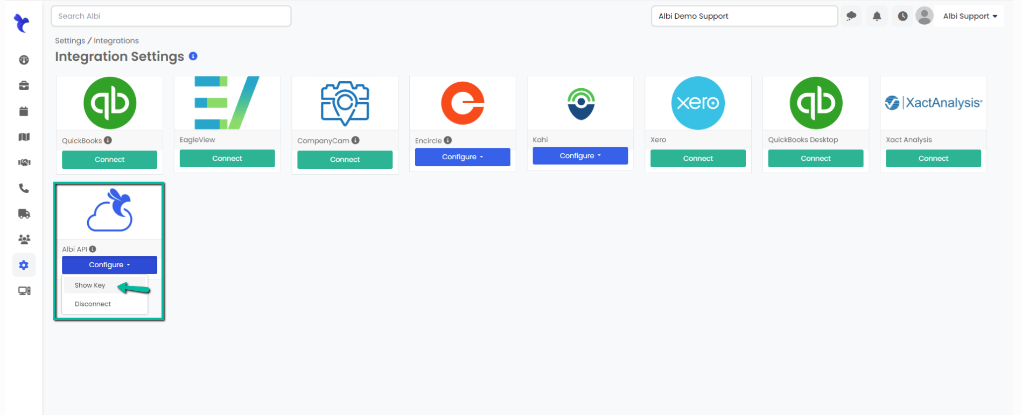
Task: Connect the CompanyCam integration
Action: (x=345, y=160)
